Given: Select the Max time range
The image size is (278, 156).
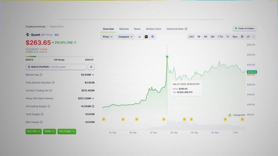Looking at the screenshot, I should (x=235, y=37).
